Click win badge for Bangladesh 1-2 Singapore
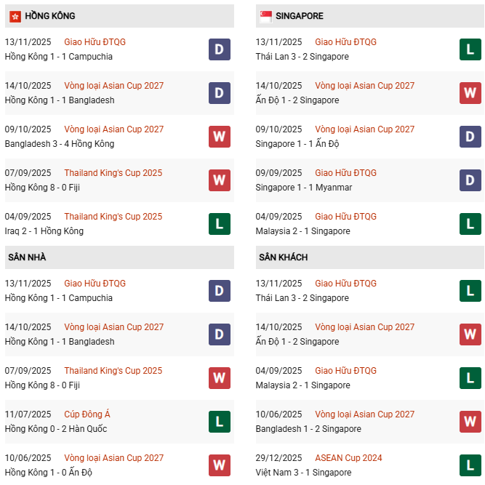 click(x=470, y=422)
